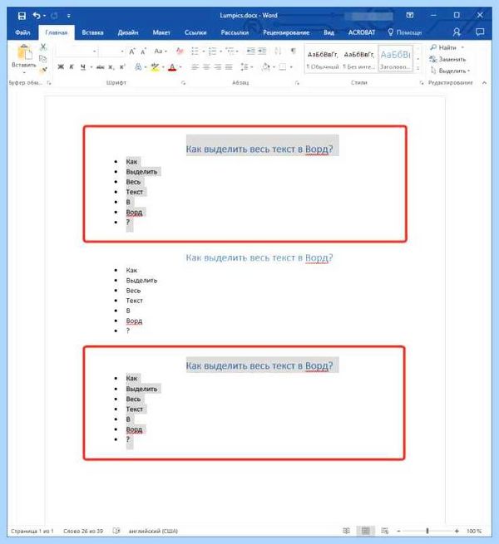Toggle the numbered list
The width and height of the screenshot is (499, 544).
pyautogui.click(x=212, y=51)
